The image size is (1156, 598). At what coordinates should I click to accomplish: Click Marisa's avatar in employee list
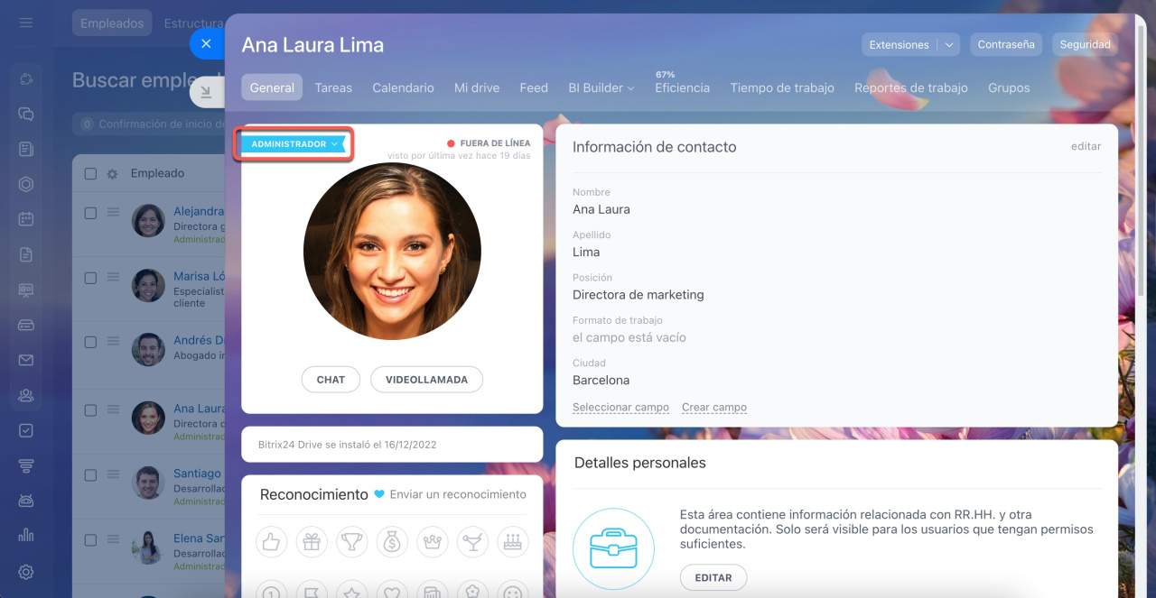click(x=148, y=285)
